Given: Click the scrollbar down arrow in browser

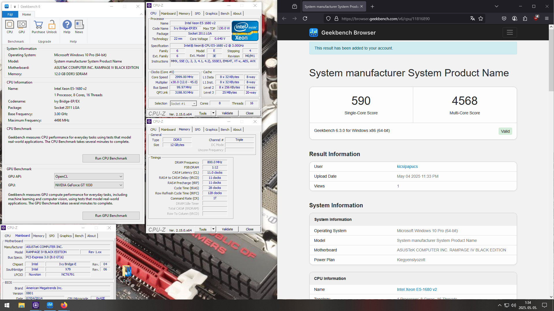Looking at the screenshot, I should point(551,297).
